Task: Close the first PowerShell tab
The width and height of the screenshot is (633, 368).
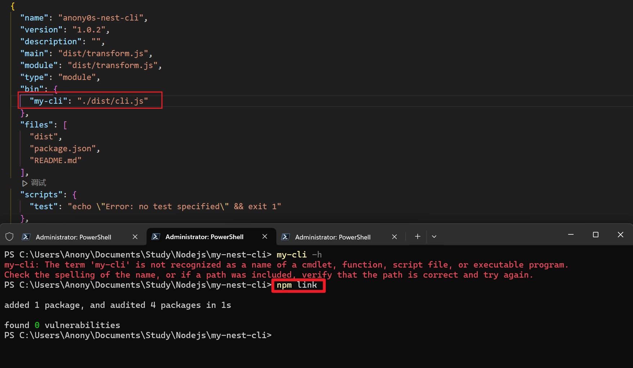Action: (x=135, y=237)
